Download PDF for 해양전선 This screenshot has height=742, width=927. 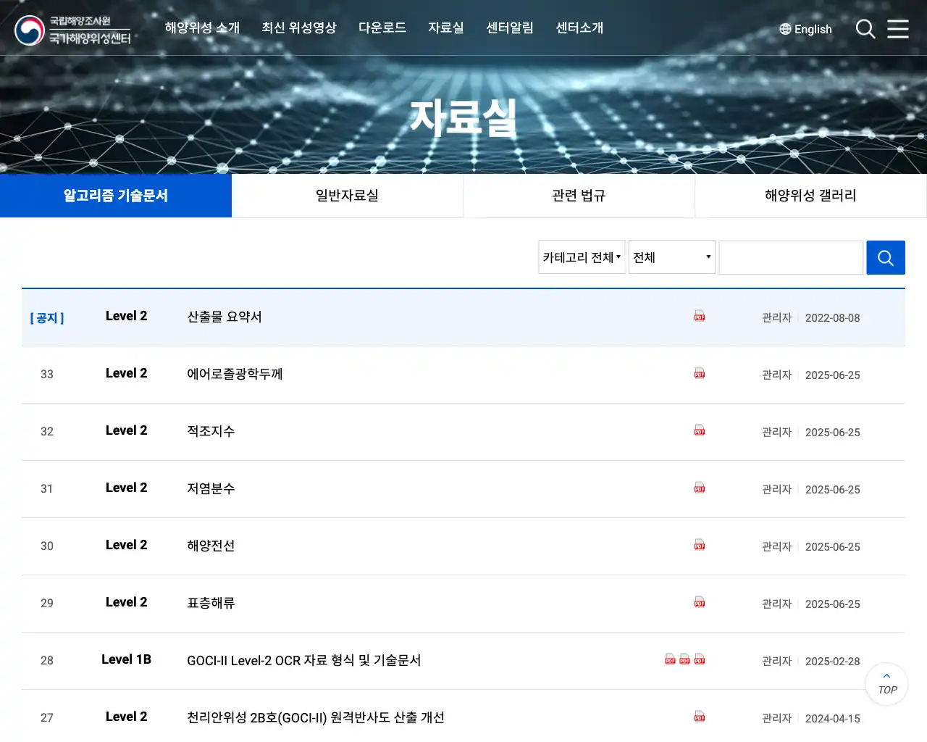(x=700, y=545)
